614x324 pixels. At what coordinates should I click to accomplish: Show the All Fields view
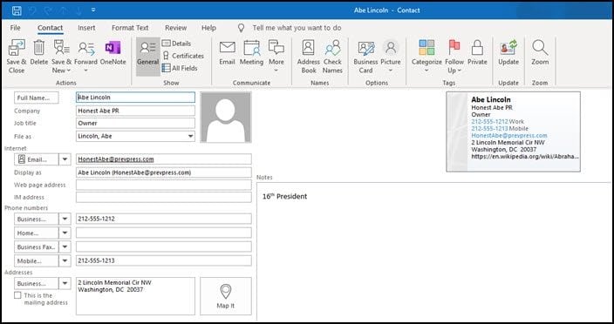coord(180,68)
